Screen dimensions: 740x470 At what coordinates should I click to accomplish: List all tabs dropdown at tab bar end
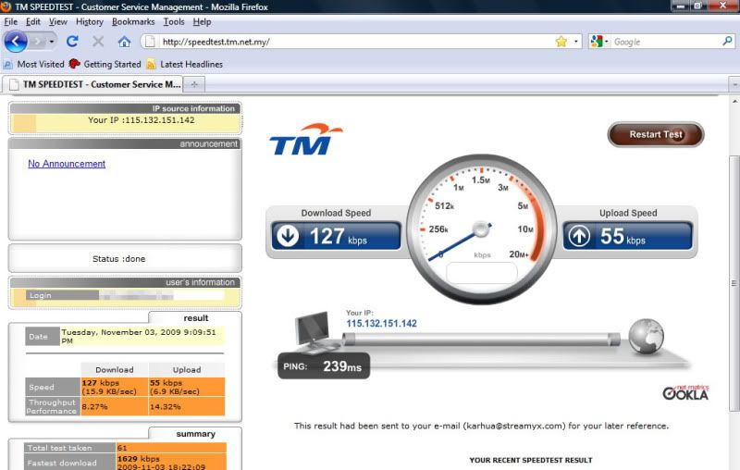[x=733, y=84]
